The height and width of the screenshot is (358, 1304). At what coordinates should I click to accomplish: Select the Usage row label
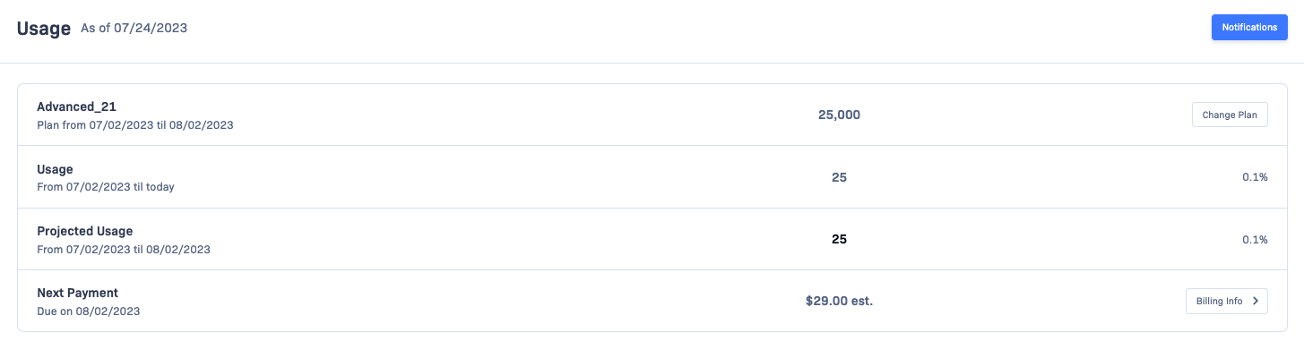[55, 168]
